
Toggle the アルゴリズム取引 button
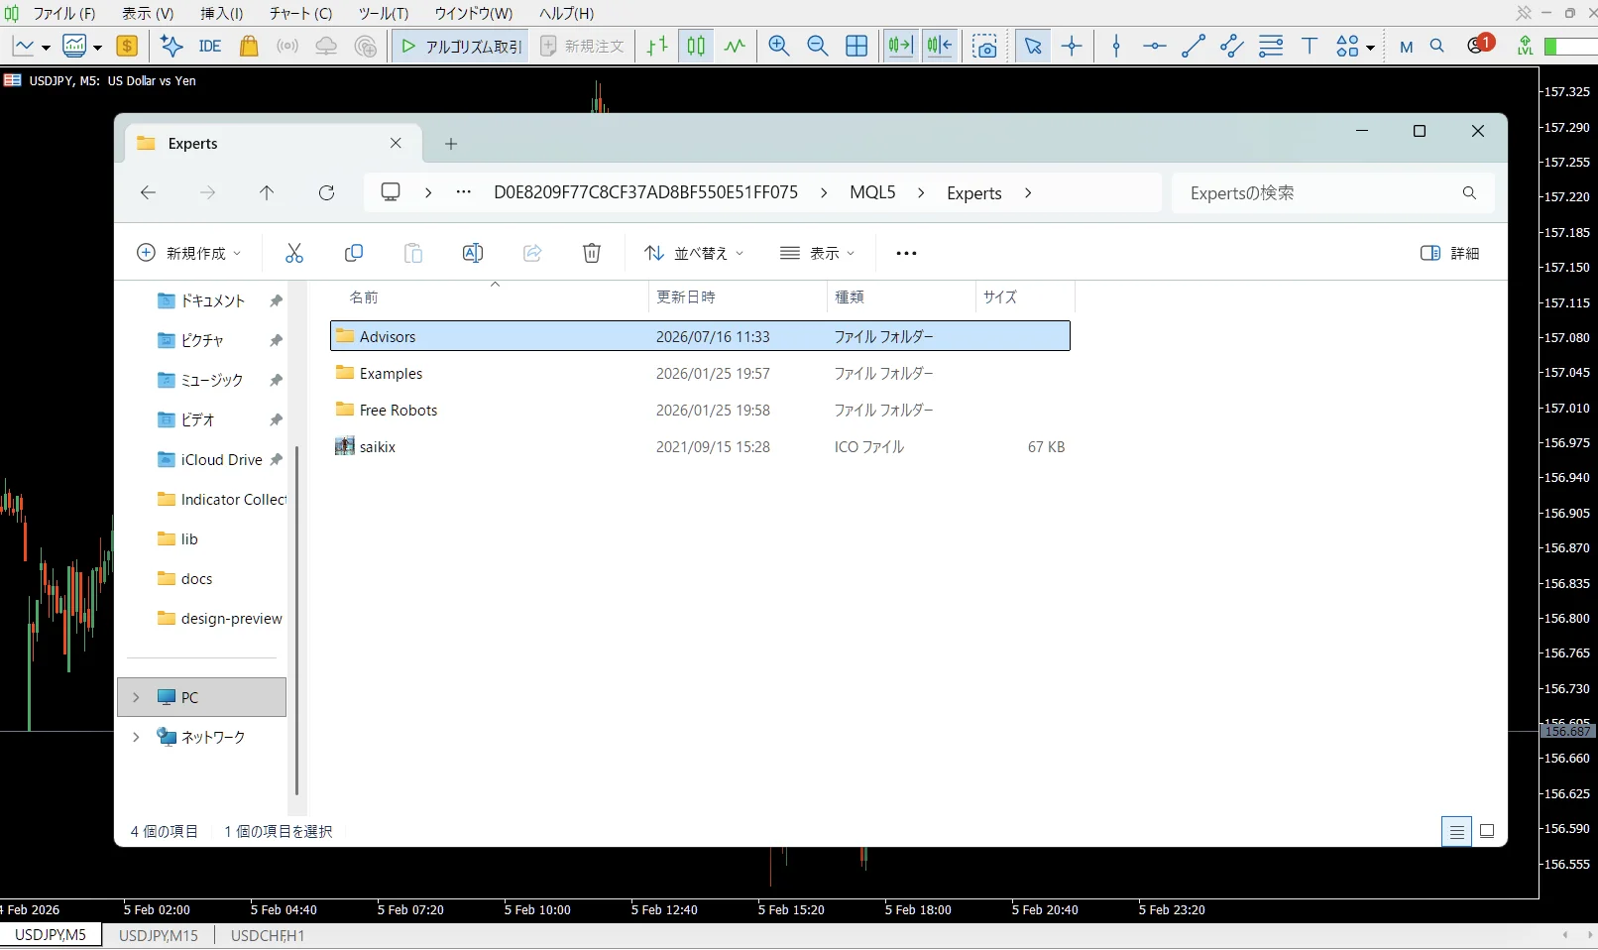[x=460, y=46]
